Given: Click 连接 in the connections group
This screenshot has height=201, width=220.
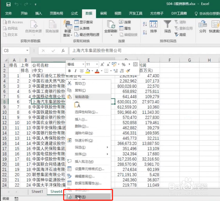Looking at the screenshot, I should click(x=125, y=22).
